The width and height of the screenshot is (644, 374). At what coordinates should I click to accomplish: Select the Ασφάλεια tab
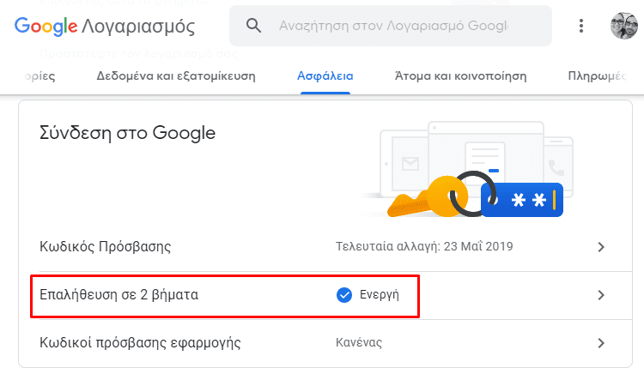click(325, 76)
